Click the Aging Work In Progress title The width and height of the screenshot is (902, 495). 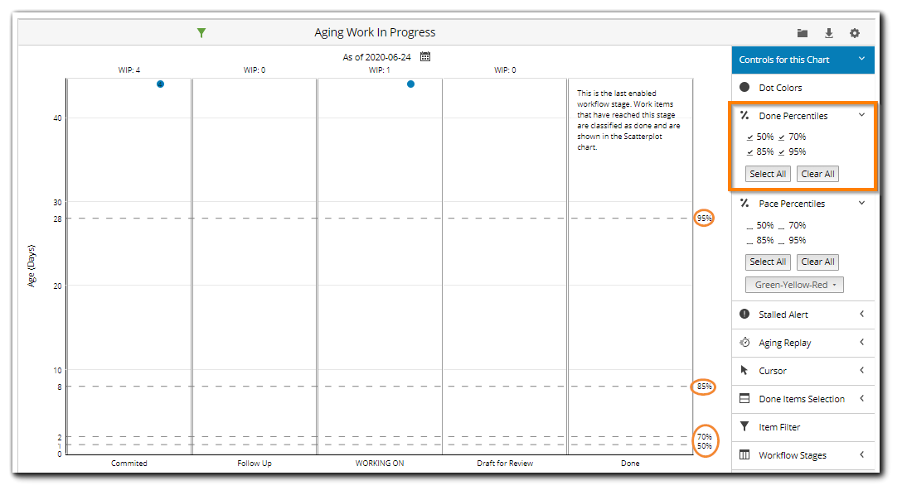[375, 33]
